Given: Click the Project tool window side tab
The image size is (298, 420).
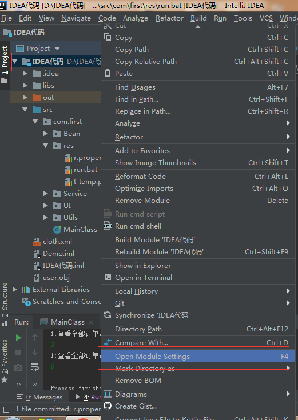Looking at the screenshot, I should (x=5, y=64).
